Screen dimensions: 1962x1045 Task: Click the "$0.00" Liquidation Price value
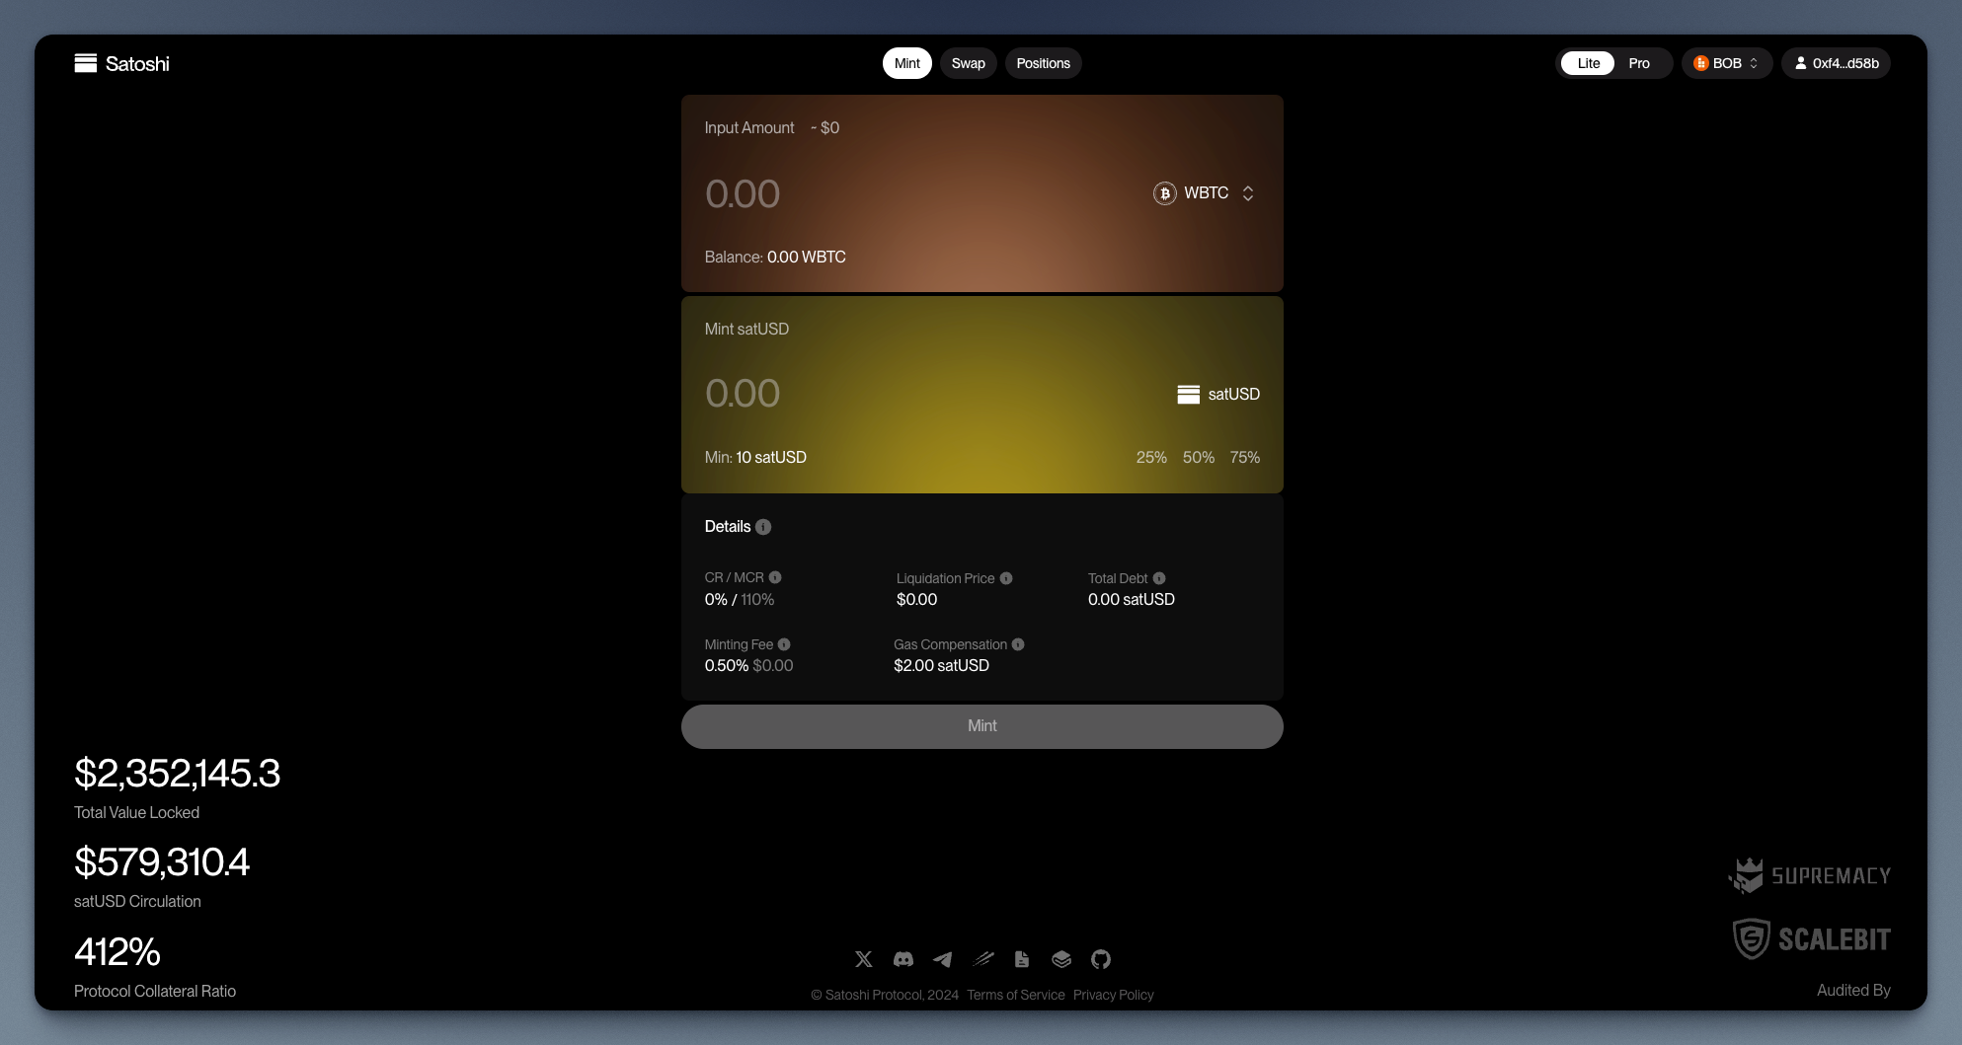(x=917, y=600)
